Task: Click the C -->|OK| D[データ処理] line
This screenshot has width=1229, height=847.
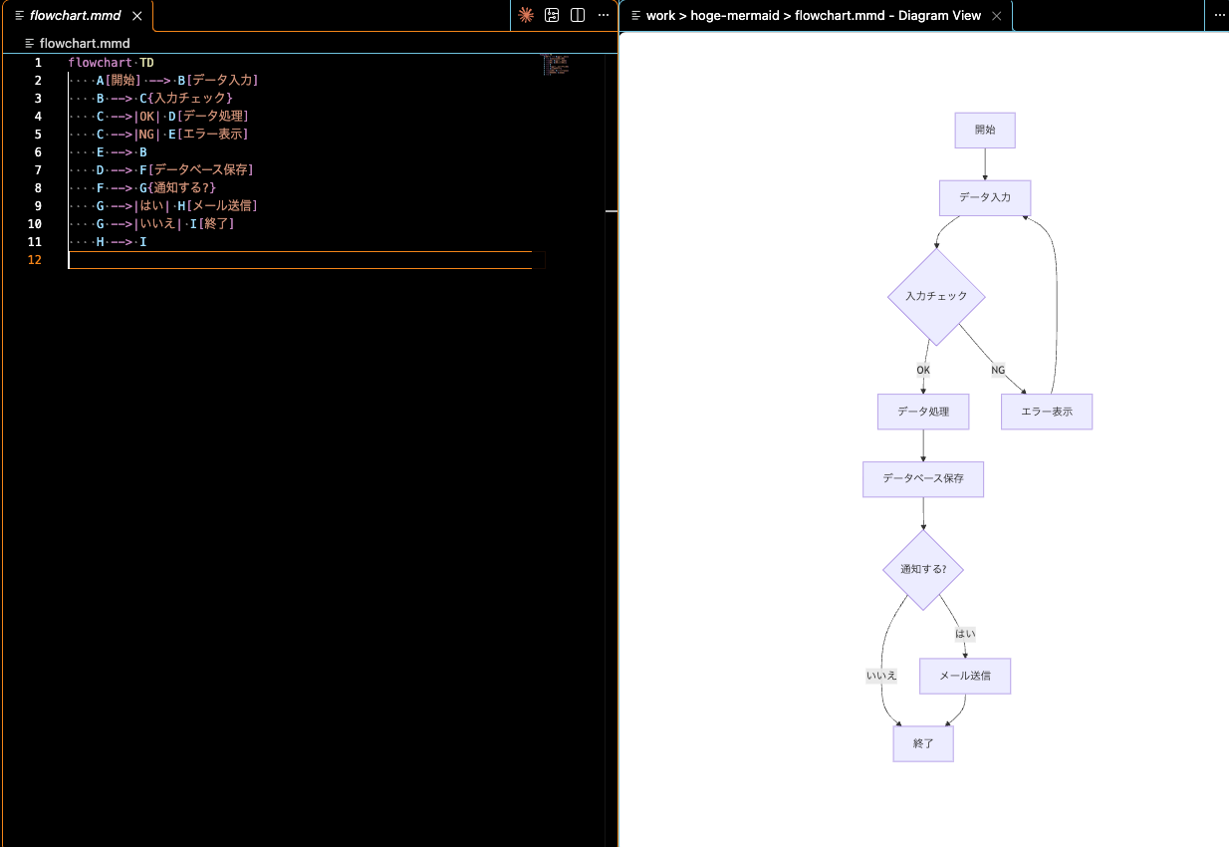Action: pos(172,116)
